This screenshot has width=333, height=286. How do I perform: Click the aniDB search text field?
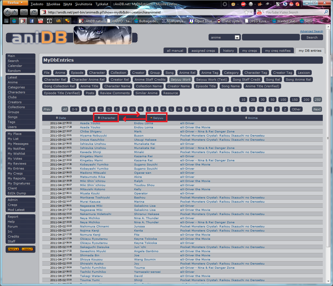(270, 37)
